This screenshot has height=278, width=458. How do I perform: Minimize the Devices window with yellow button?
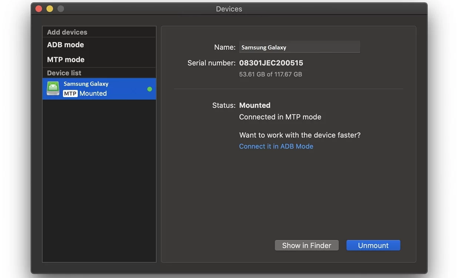(49, 9)
